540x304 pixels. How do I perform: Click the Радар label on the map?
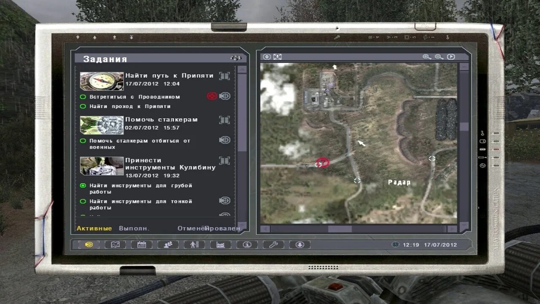399,182
